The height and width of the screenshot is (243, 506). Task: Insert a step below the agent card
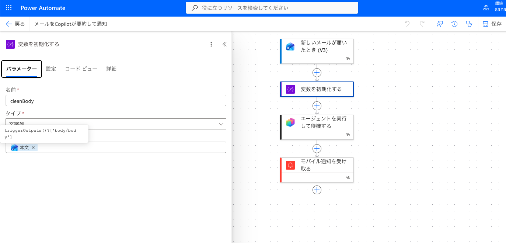point(317,149)
